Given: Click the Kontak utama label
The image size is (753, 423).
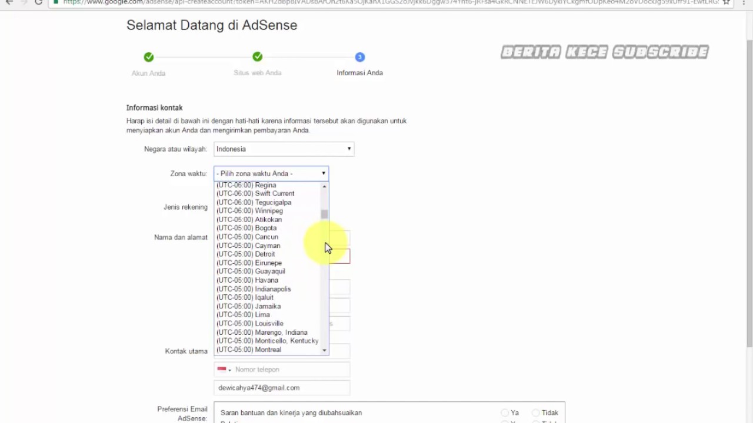Looking at the screenshot, I should tap(186, 351).
